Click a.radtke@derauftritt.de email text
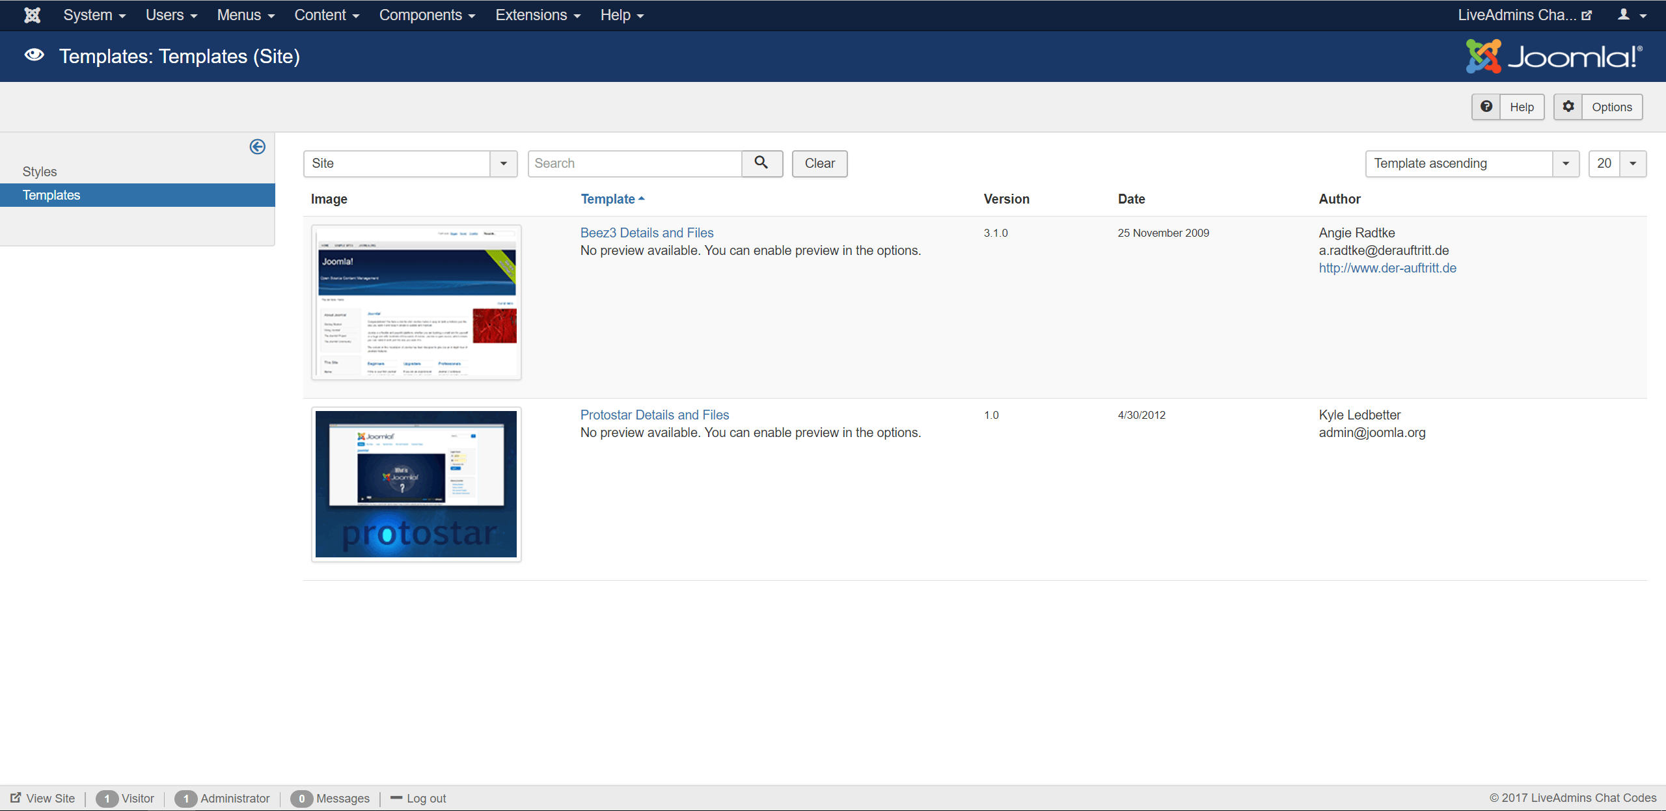Image resolution: width=1666 pixels, height=811 pixels. [1384, 250]
